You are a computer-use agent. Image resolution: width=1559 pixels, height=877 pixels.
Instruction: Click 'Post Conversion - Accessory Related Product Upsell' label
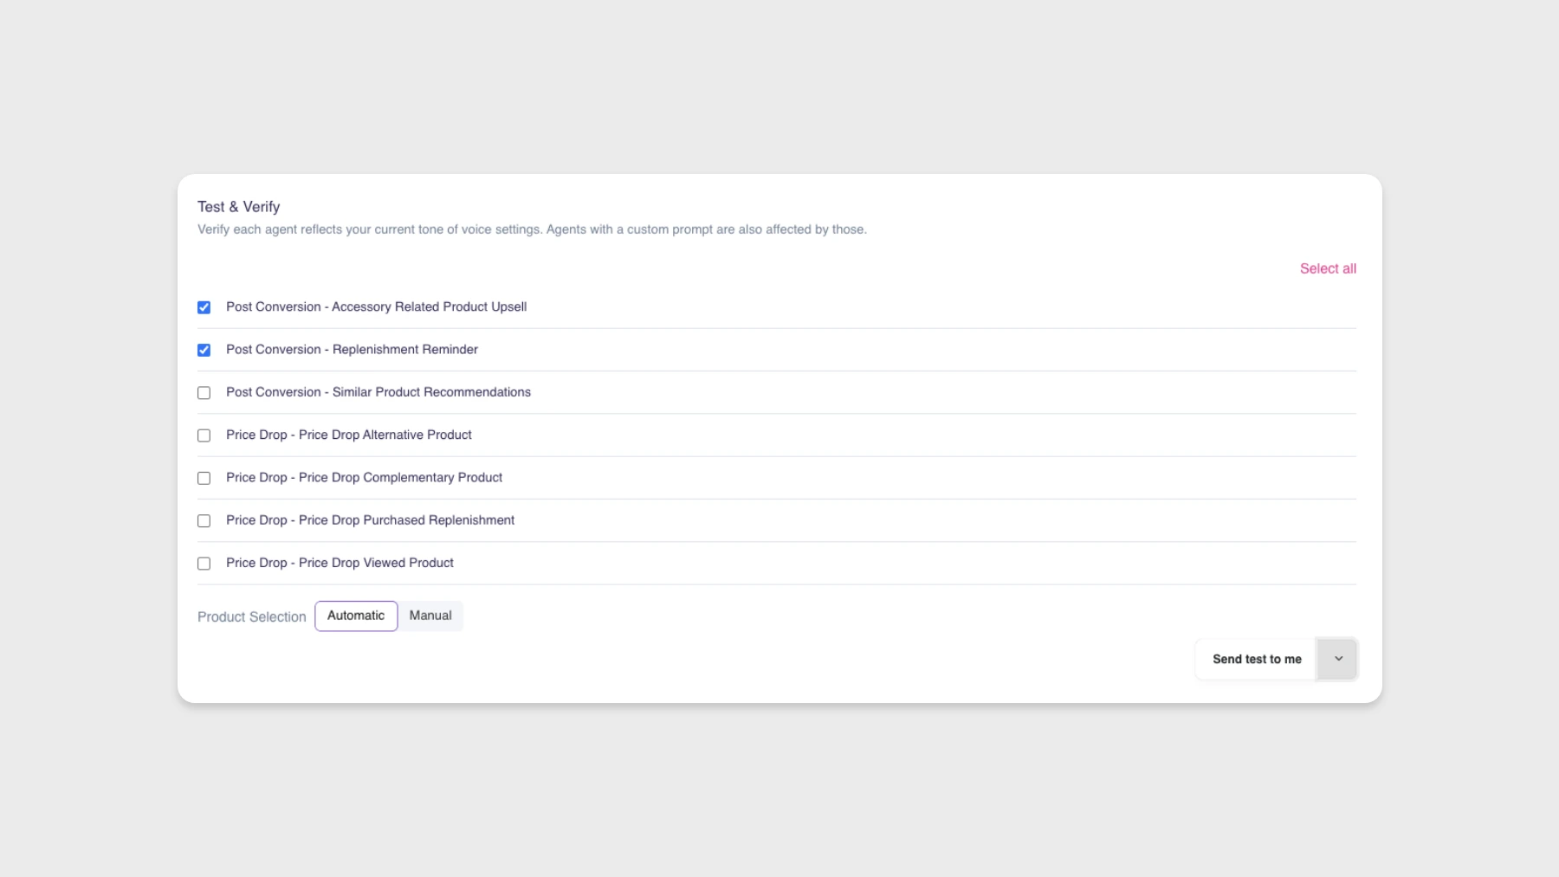coord(376,306)
